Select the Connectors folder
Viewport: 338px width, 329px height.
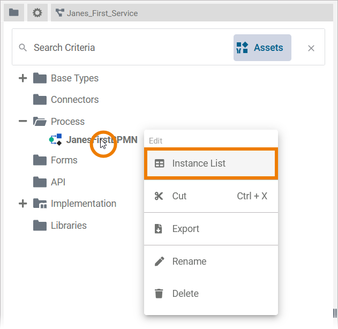tap(74, 100)
